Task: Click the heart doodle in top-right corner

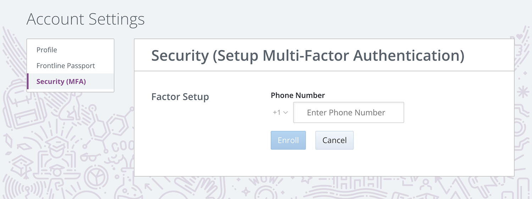Action: (519, 36)
